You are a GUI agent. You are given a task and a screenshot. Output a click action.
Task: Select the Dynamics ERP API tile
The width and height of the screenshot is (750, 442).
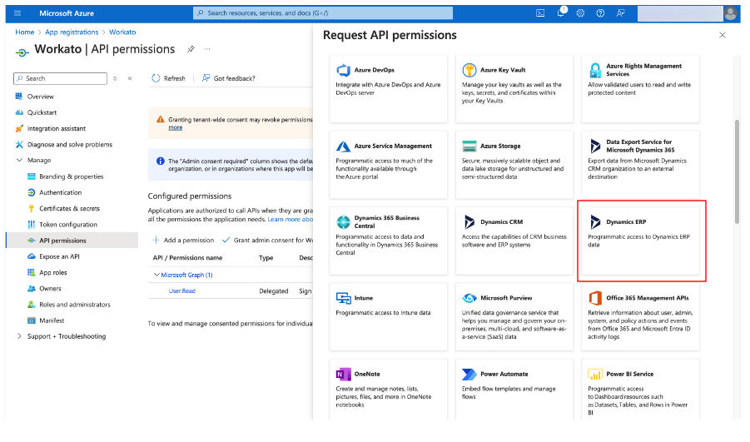(642, 241)
